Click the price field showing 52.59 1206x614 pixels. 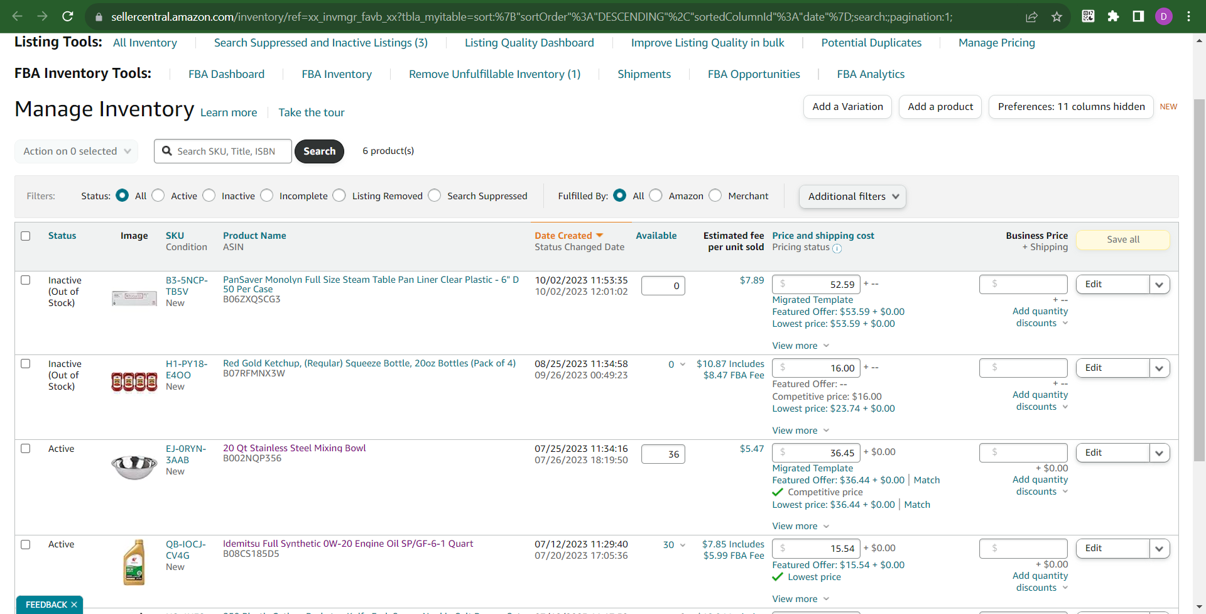pos(817,284)
